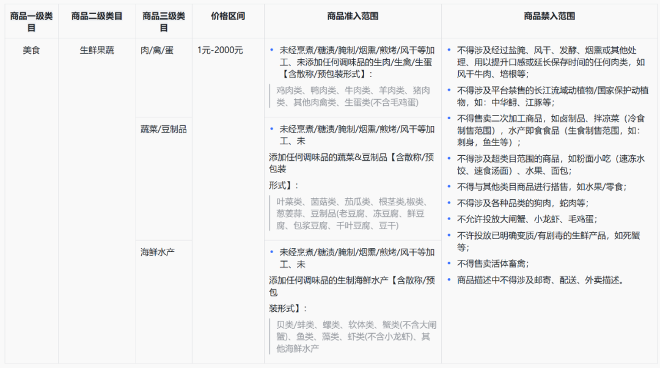660x368 pixels.
Task: Click the 商品禁入范围 column header
Action: coord(549,17)
